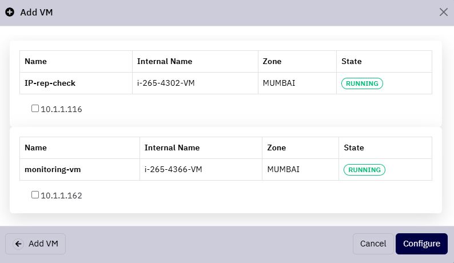Click the RUNNING badge for IP-rep-check
The width and height of the screenshot is (454, 263).
(x=362, y=83)
